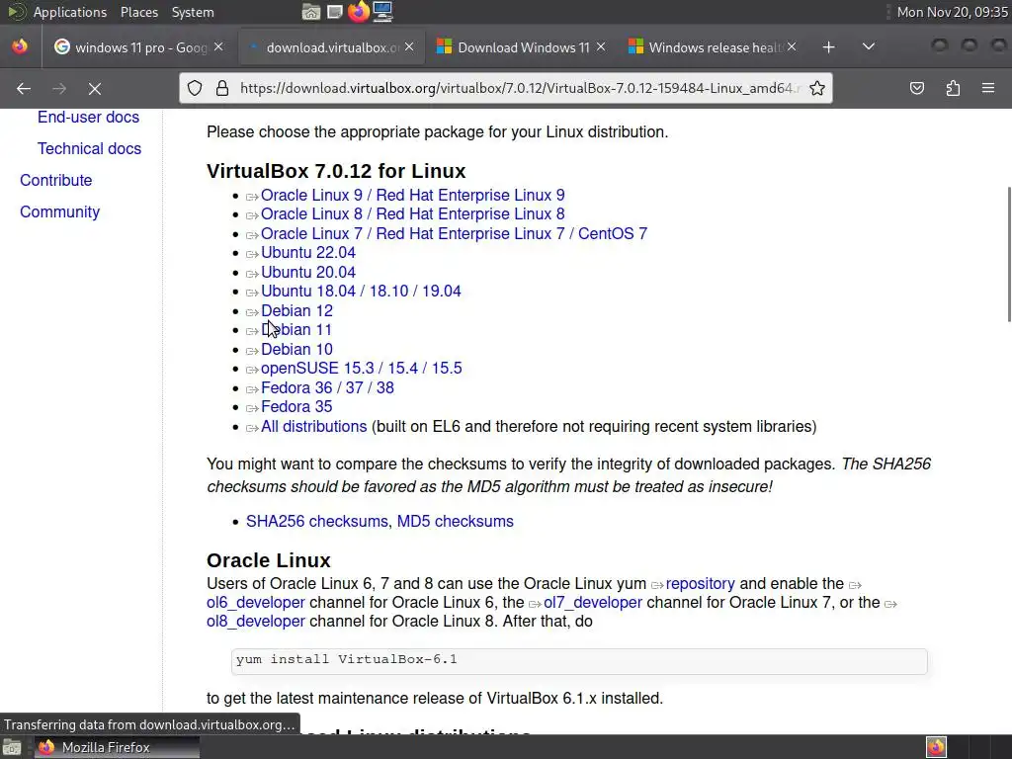The image size is (1012, 759).
Task: Click the Mozilla Firefox taskbar button
Action: [117, 747]
